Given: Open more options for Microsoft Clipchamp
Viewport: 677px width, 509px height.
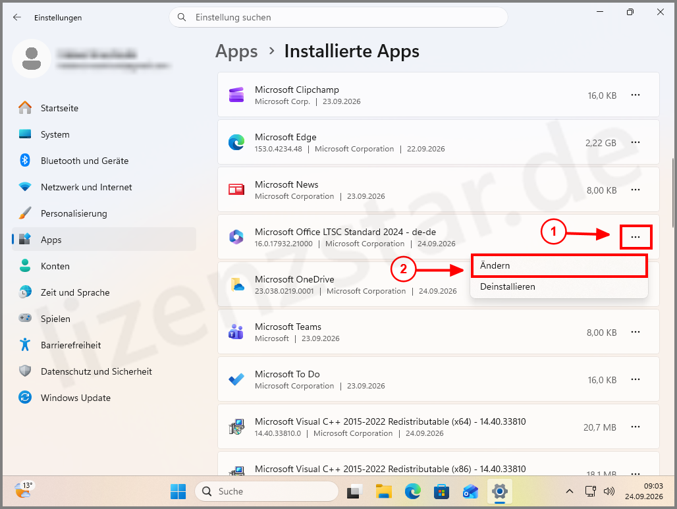Looking at the screenshot, I should [x=635, y=95].
